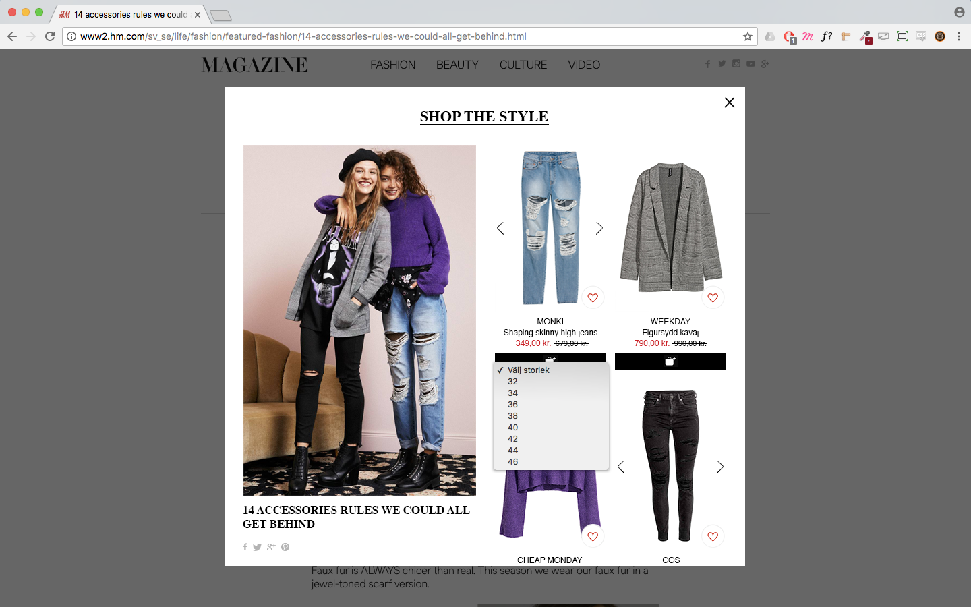Favorite the MONKI jeans with heart icon
971x607 pixels.
coord(593,297)
